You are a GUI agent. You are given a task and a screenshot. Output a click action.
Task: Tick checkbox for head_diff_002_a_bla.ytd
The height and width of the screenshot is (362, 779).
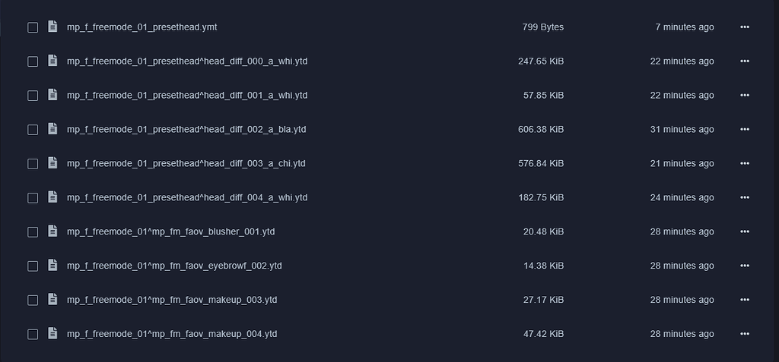tap(33, 130)
